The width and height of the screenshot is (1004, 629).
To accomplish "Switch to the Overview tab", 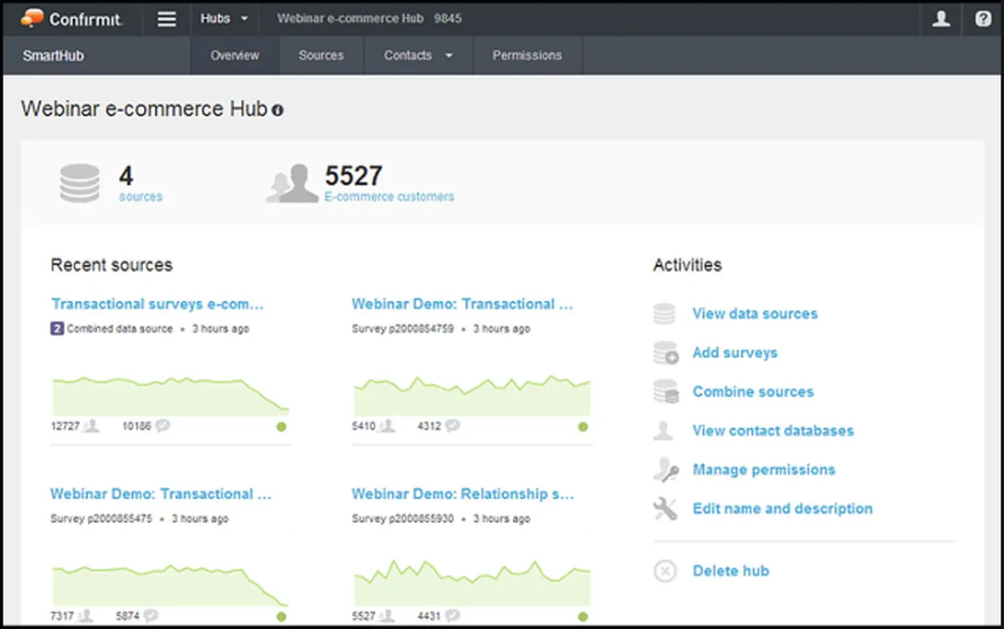I will (x=235, y=55).
